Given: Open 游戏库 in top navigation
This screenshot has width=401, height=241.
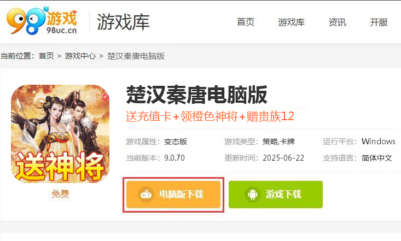Looking at the screenshot, I should [291, 22].
